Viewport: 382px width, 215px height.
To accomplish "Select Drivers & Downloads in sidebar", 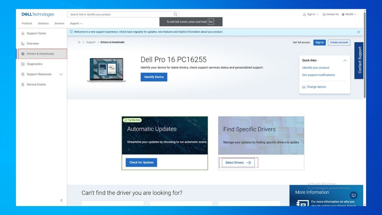I will coord(42,54).
